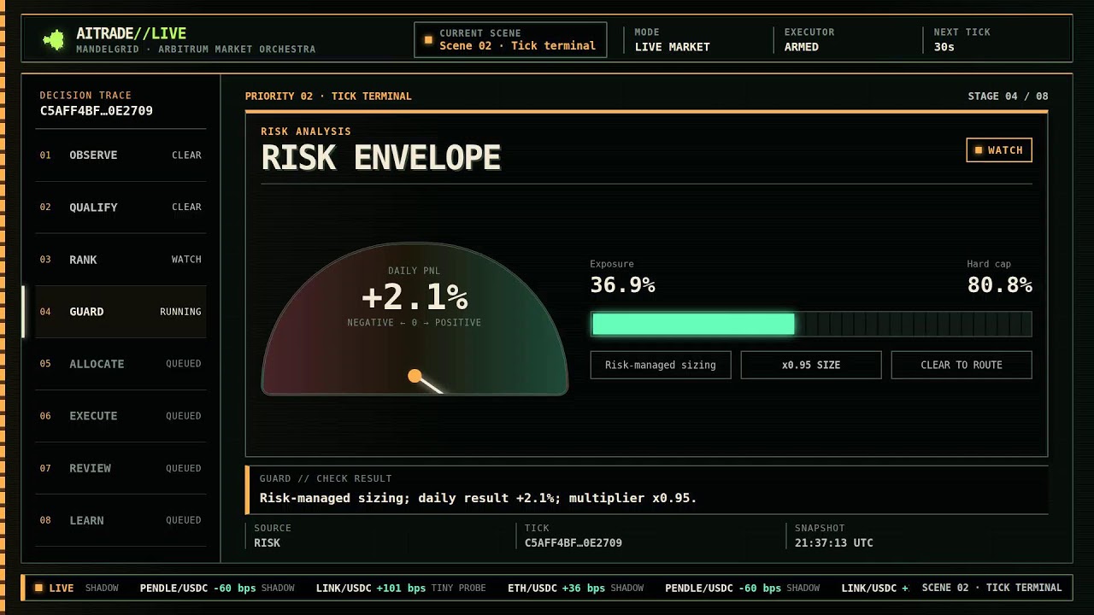Click the x0.95 SIZE button
Image resolution: width=1094 pixels, height=615 pixels.
[x=811, y=365]
